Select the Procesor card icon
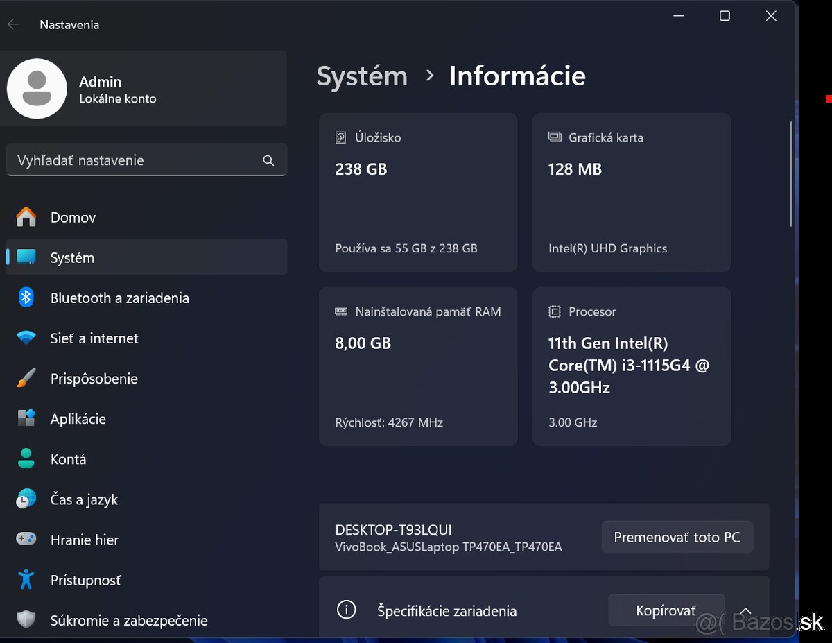Viewport: 832px width, 643px height. pos(555,311)
